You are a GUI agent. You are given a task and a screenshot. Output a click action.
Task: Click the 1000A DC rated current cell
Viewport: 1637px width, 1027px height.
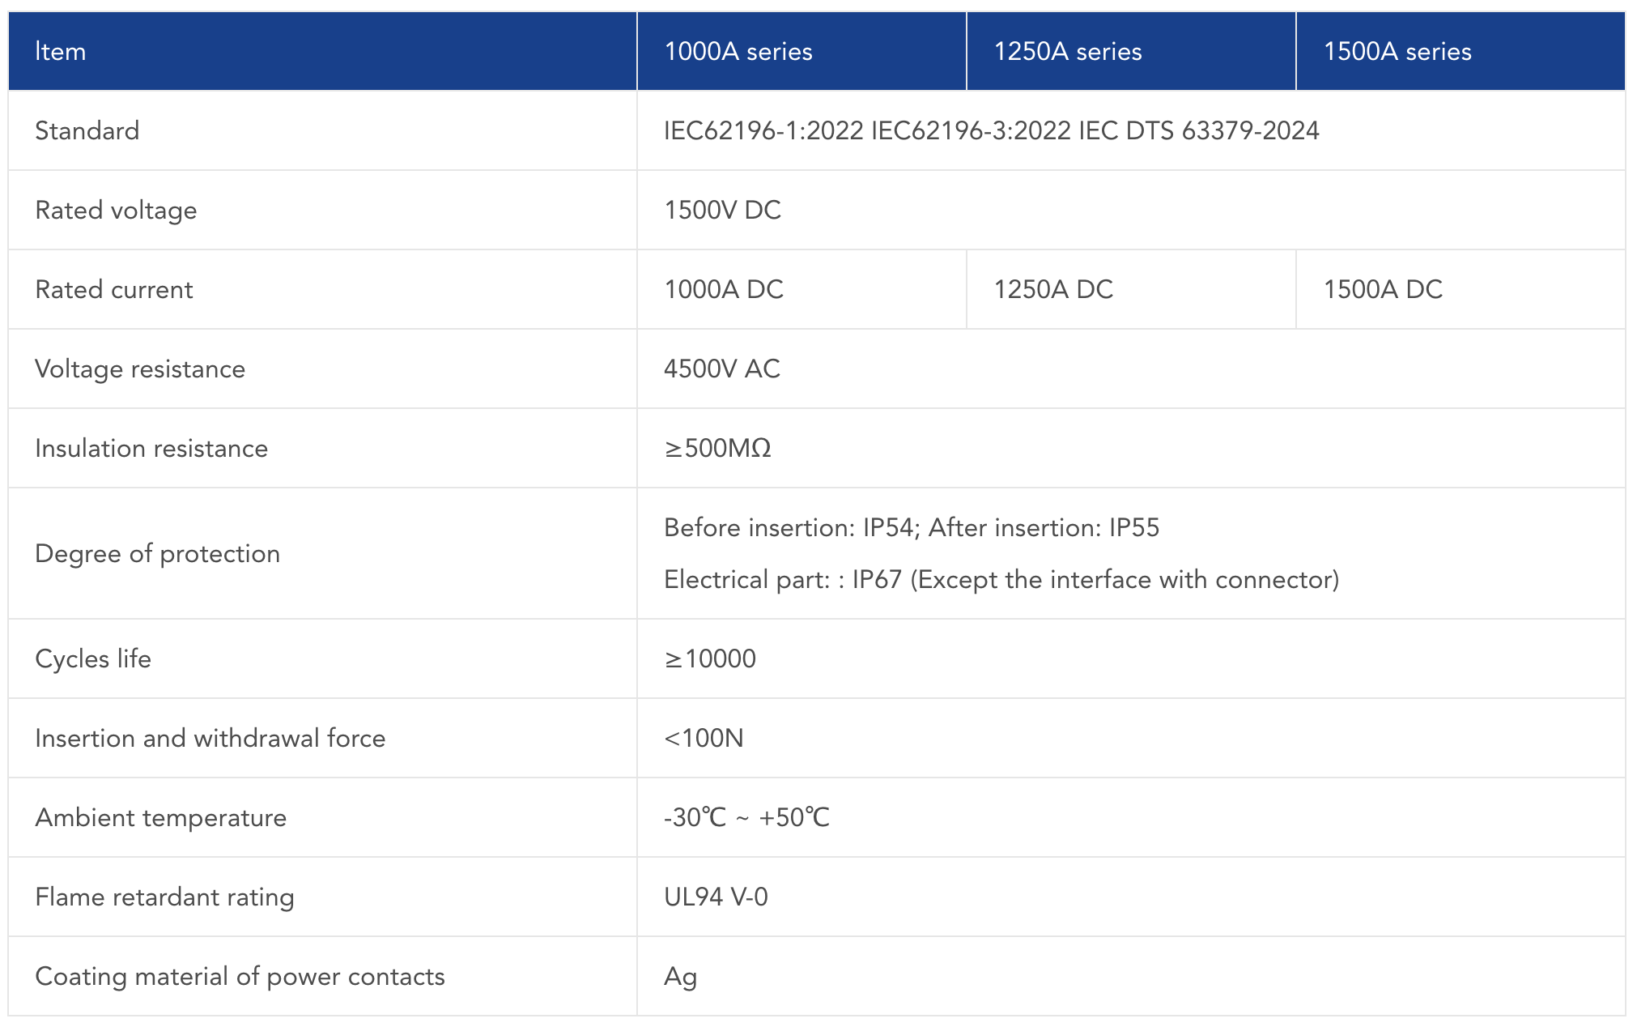point(724,289)
